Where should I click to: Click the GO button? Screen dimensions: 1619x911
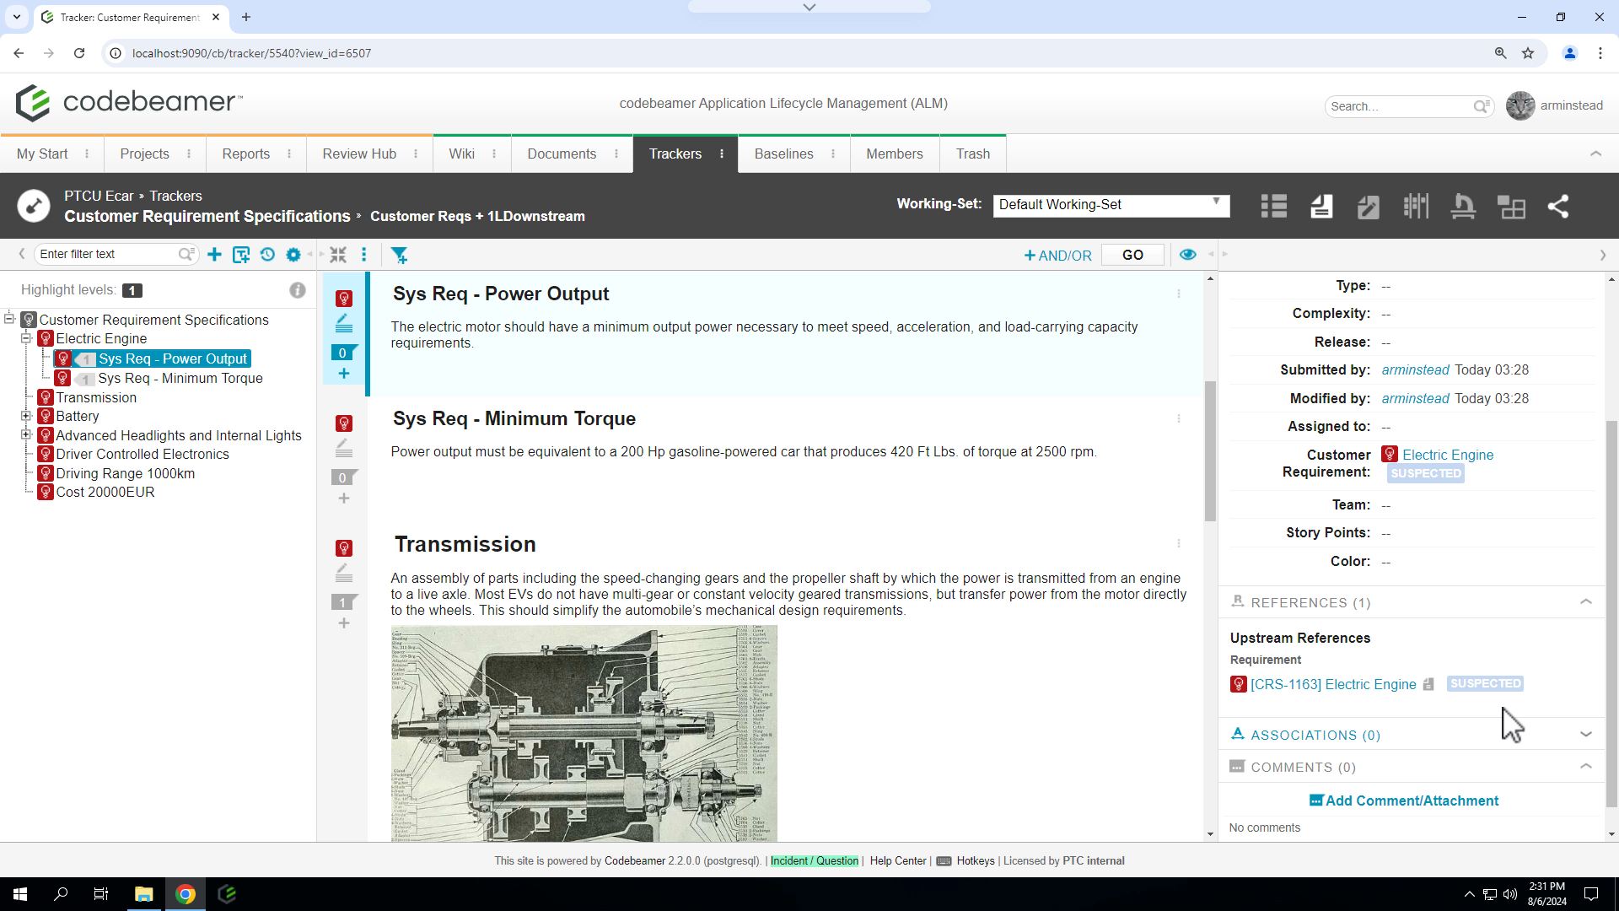pyautogui.click(x=1132, y=255)
